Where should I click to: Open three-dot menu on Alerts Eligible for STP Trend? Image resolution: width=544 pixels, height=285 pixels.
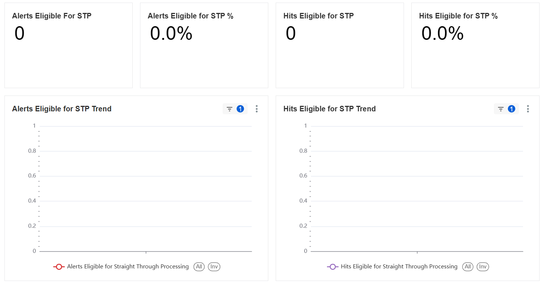click(257, 109)
